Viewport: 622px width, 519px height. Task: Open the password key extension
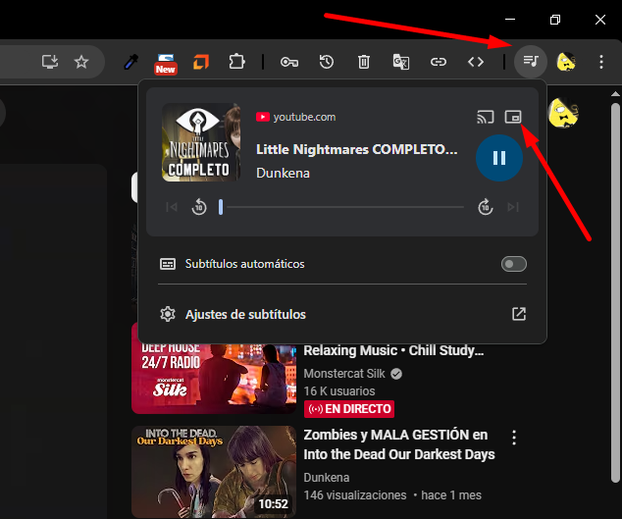click(289, 62)
